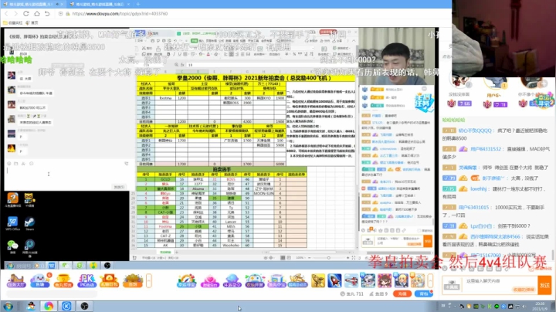
Task: Select the pink heart gift
Action: click(209, 280)
